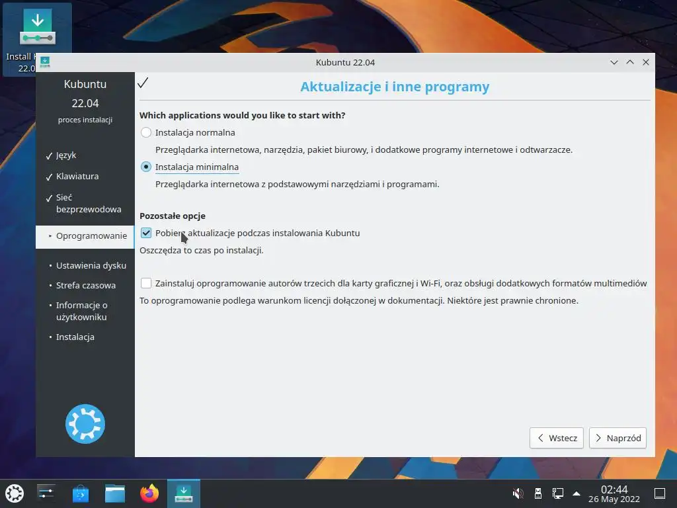Open the Install Kubuntu desktop shortcut
Screen dimensions: 677x508
tap(37, 39)
